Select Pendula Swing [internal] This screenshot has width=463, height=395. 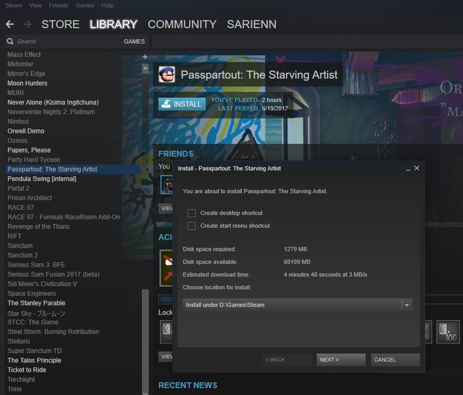[x=42, y=179]
